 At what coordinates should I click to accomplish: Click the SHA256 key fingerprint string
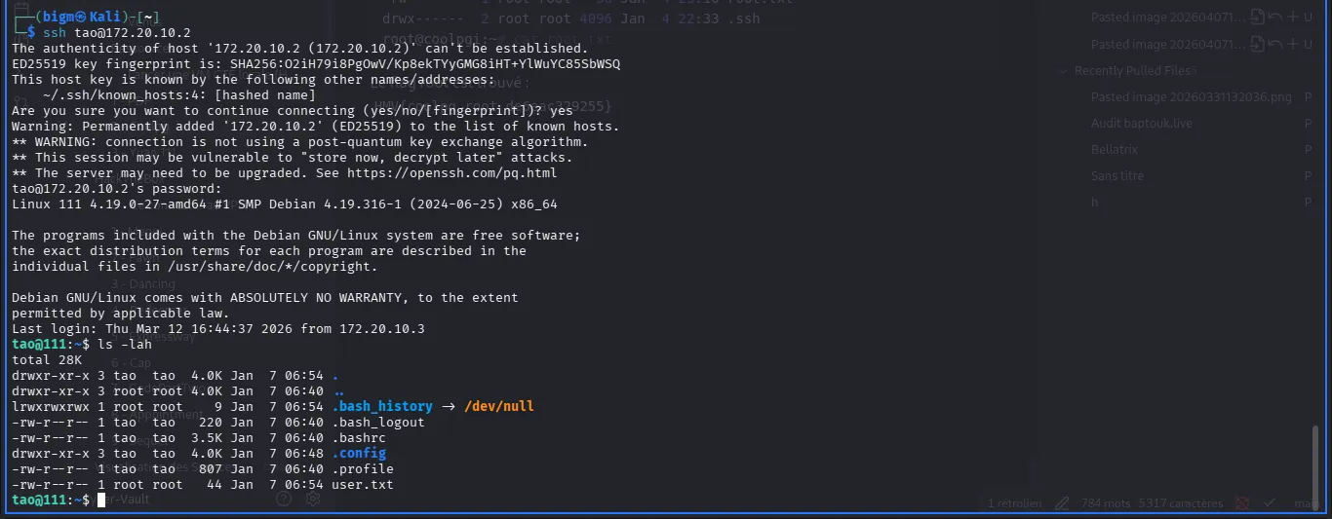[425, 63]
